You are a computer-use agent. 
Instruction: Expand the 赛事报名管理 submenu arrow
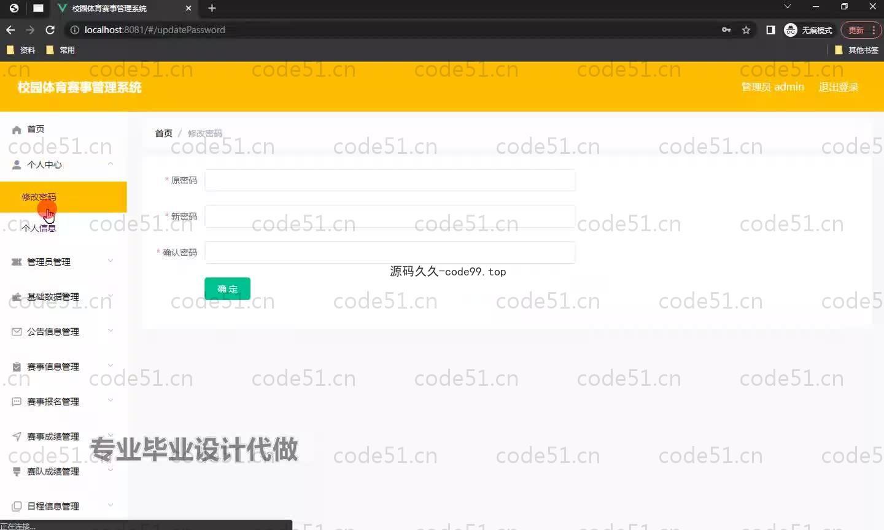(x=110, y=401)
